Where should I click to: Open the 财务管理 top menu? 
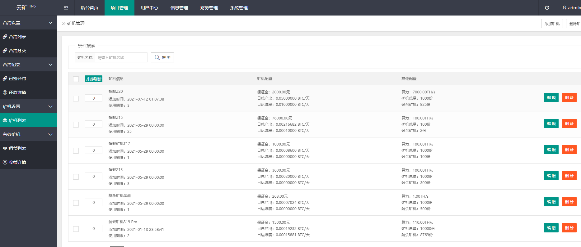pos(209,8)
